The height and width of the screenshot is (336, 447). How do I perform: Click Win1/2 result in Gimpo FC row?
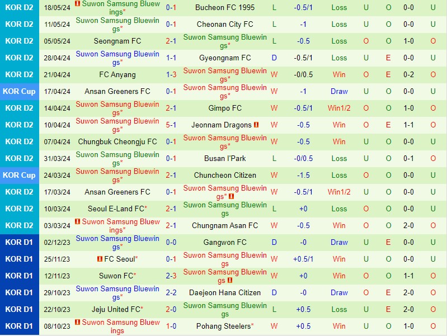click(339, 108)
